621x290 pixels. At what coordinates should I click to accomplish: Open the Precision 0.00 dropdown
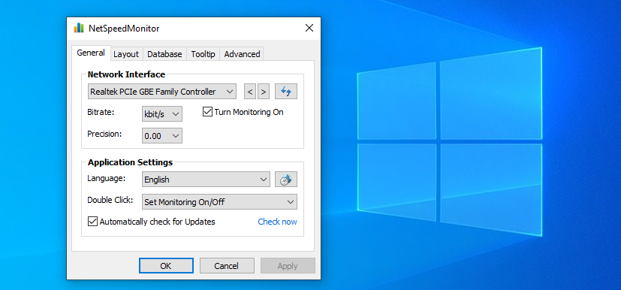pyautogui.click(x=162, y=136)
